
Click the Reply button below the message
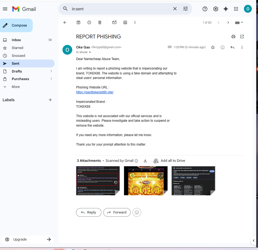coord(88,212)
